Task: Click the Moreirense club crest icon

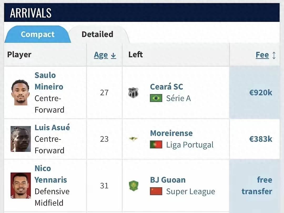Action: 133,139
